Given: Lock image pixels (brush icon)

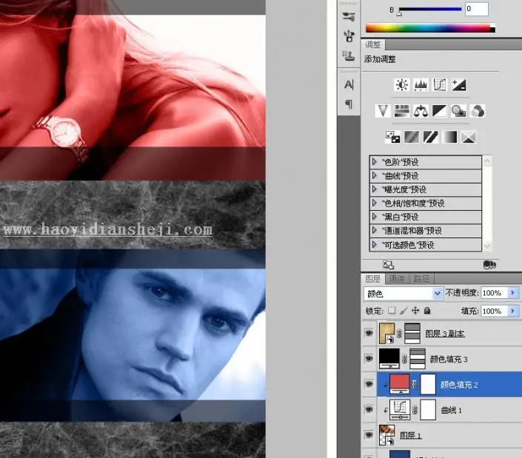Looking at the screenshot, I should pyautogui.click(x=404, y=311).
